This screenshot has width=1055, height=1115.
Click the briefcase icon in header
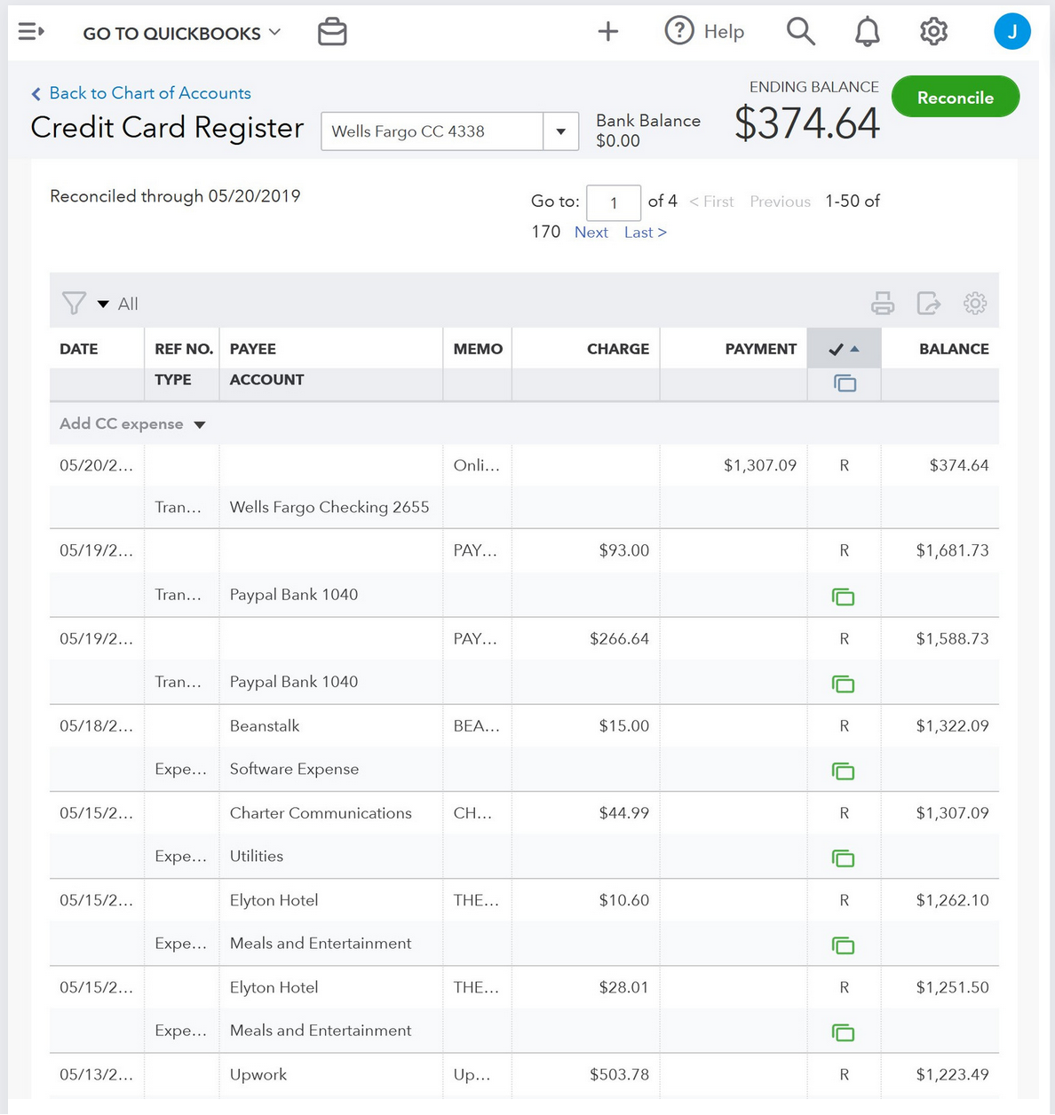pyautogui.click(x=332, y=32)
